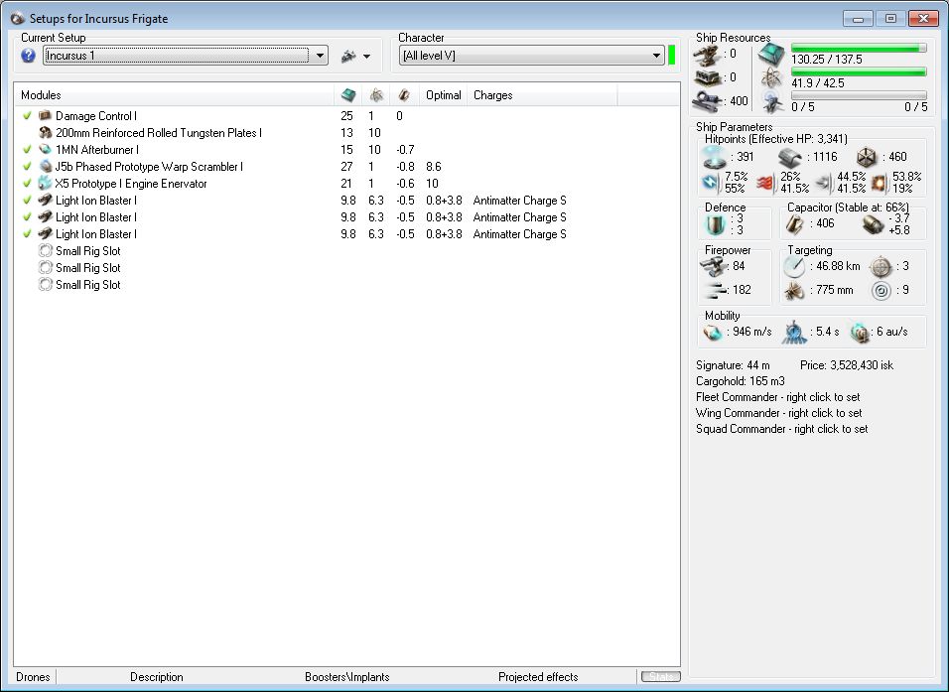
Task: Click the warp speed icon showing 6 au/s
Action: coord(860,332)
